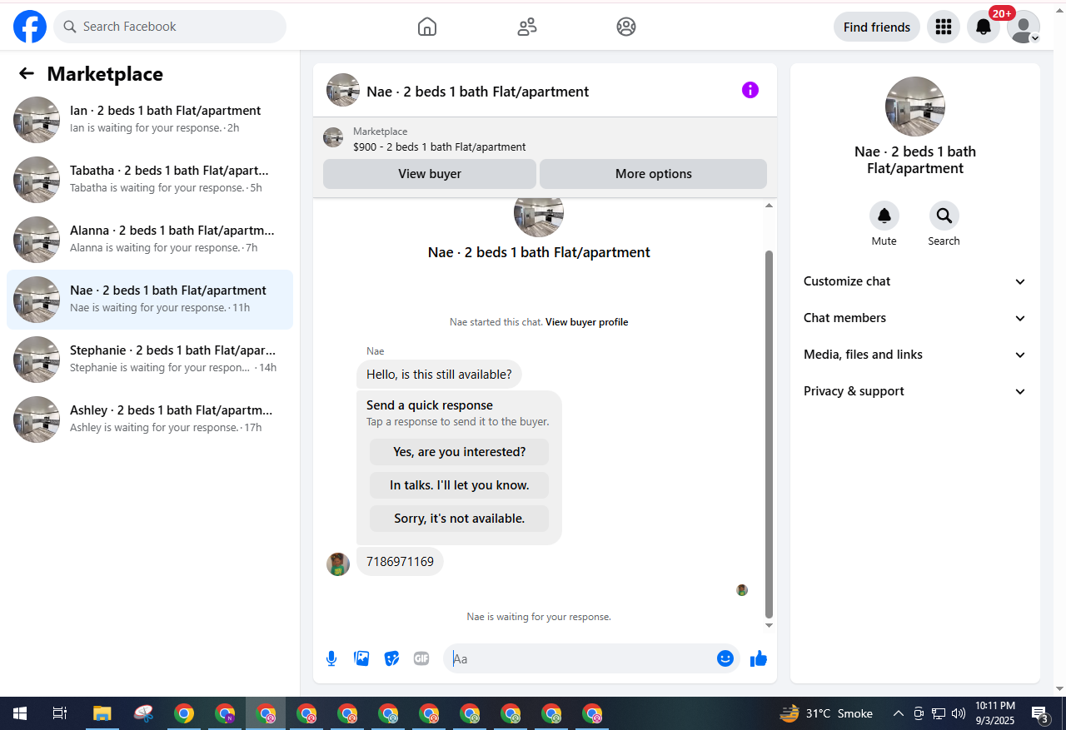1066x730 pixels.
Task: Click the "Hello, is this still available?" message
Action: [x=440, y=375]
